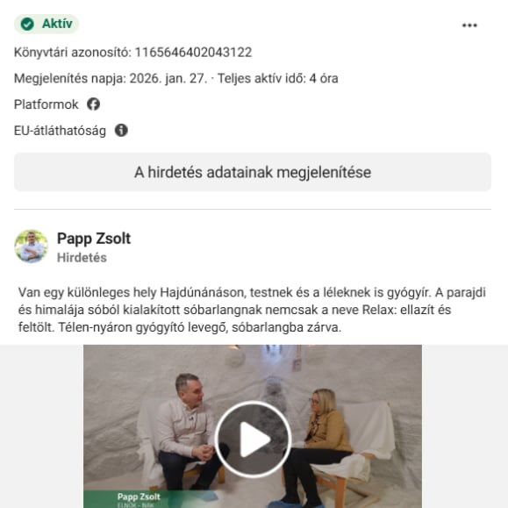Select the library ID number 1165646402043122

coord(193,53)
